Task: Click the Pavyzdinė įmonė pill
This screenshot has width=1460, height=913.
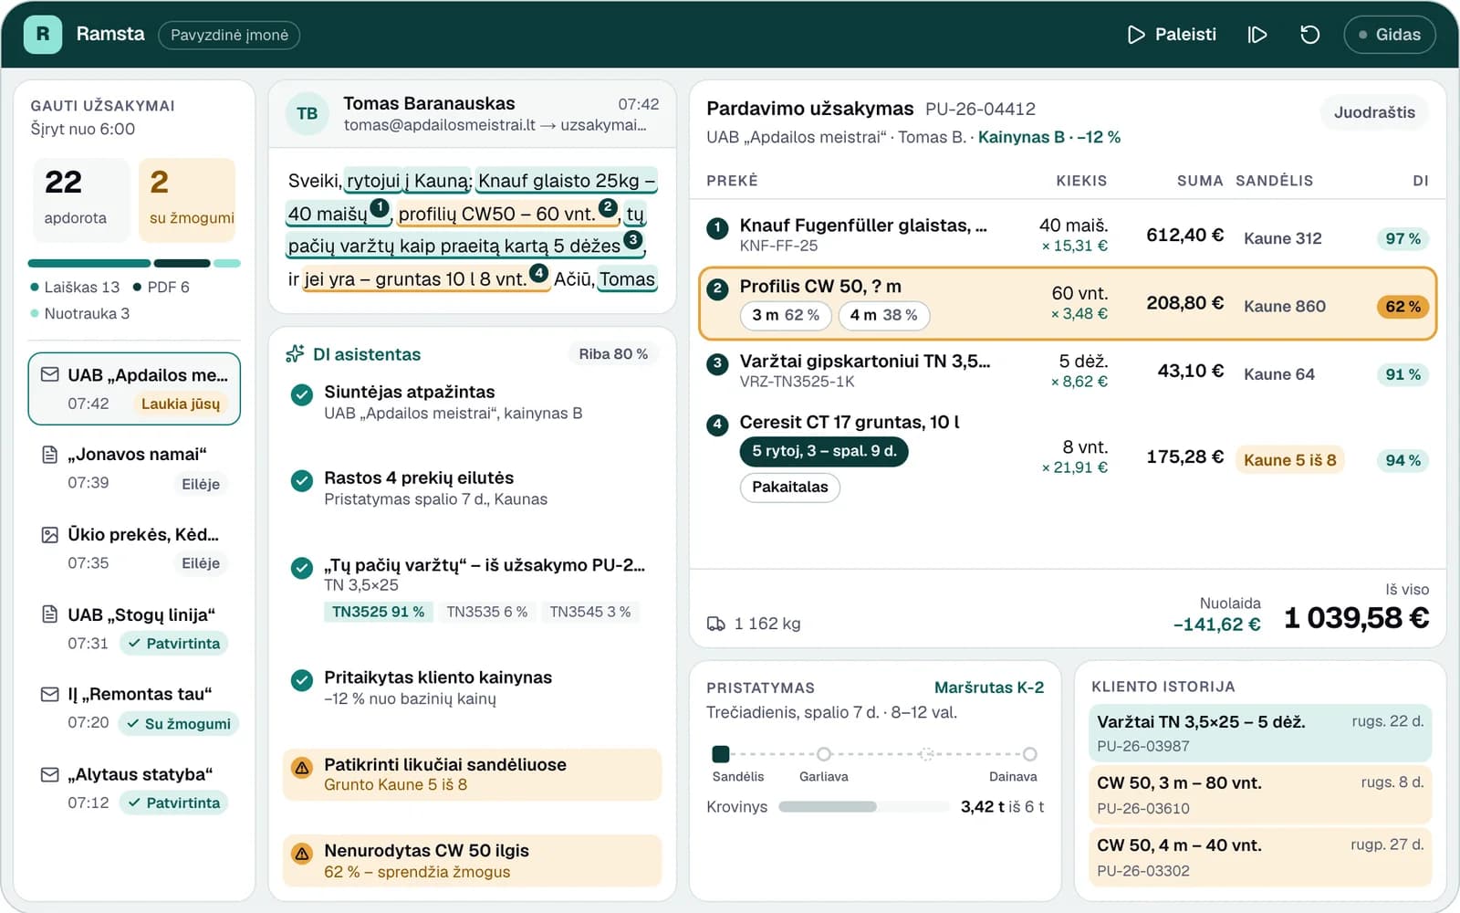Action: point(229,35)
